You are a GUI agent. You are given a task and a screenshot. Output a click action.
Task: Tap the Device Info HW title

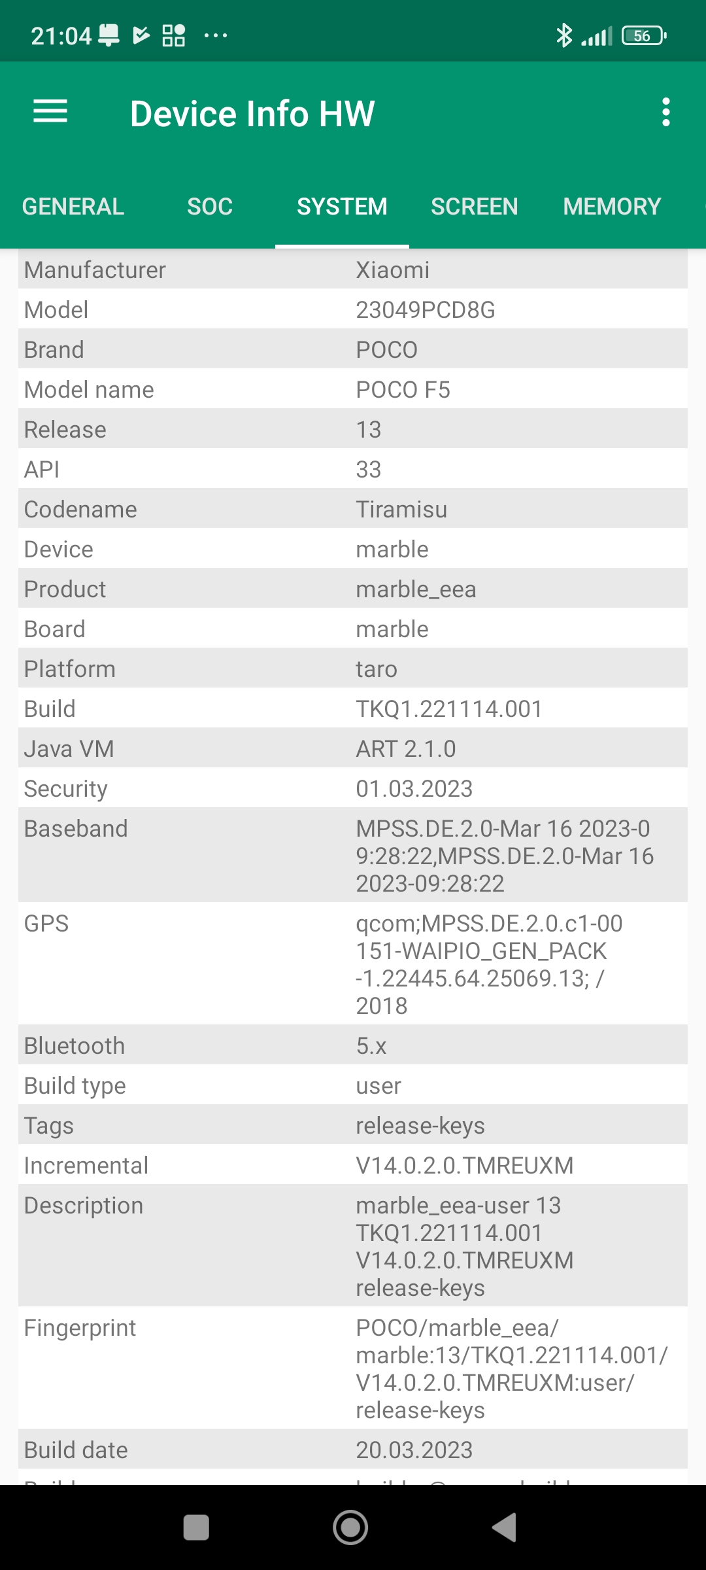pyautogui.click(x=252, y=113)
